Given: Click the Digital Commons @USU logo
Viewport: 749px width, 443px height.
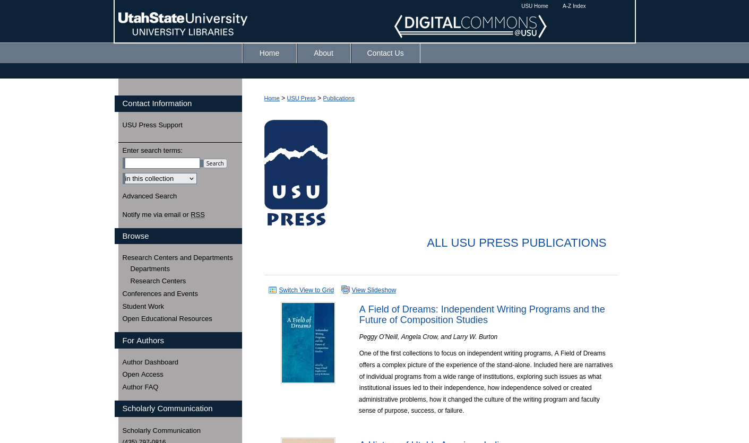Looking at the screenshot, I should [470, 26].
